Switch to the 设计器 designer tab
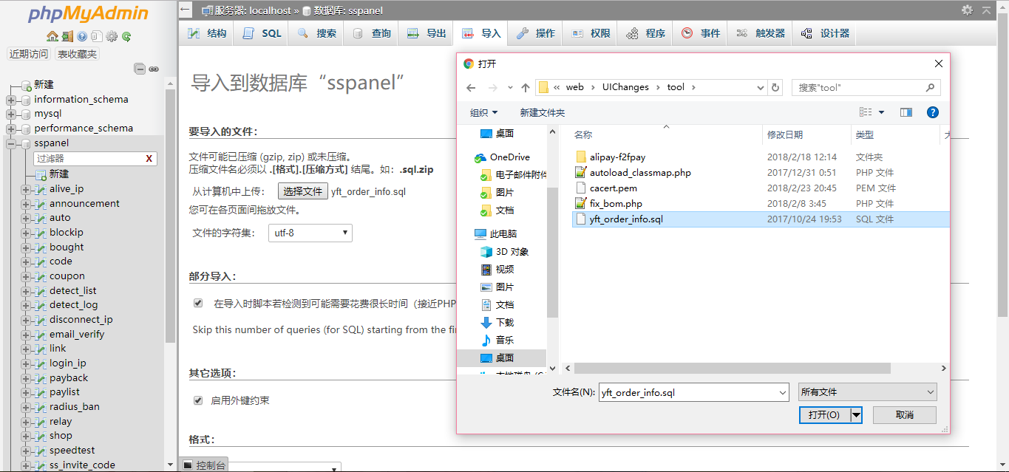Viewport: 1009px width, 472px height. (x=825, y=33)
